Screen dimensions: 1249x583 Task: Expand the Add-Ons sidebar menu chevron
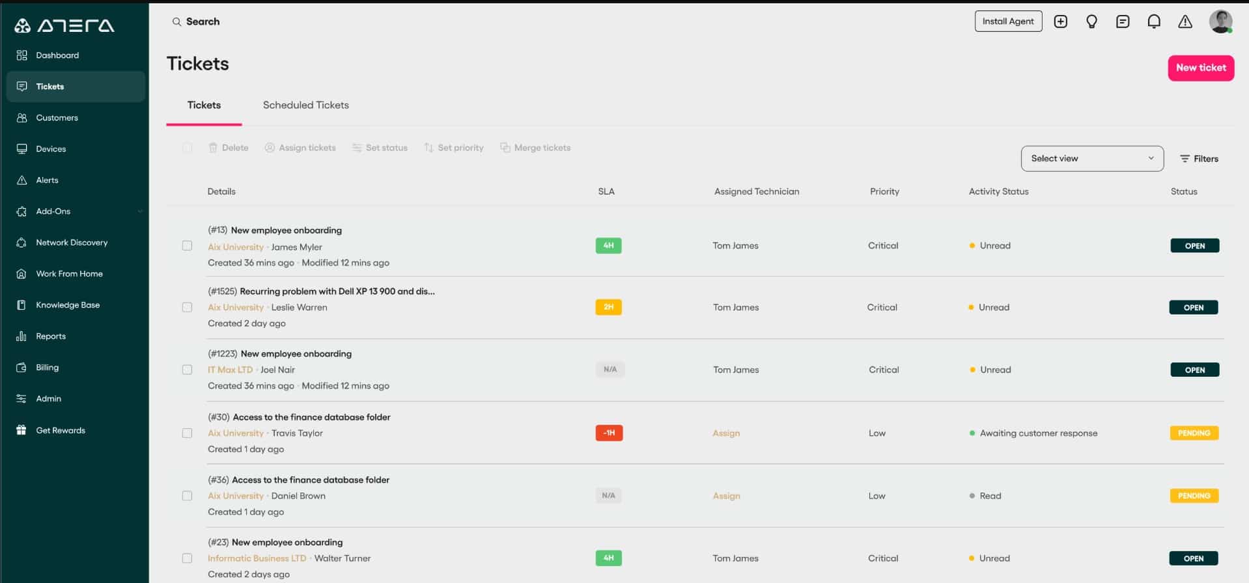tap(140, 211)
